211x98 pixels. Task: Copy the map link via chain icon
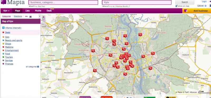[26, 16]
